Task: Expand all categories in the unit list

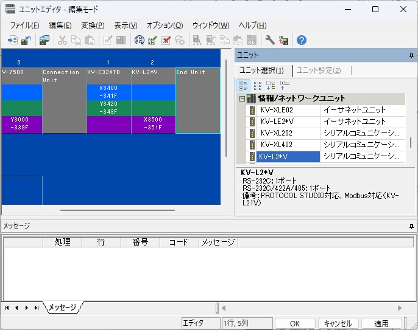Action: point(271,86)
